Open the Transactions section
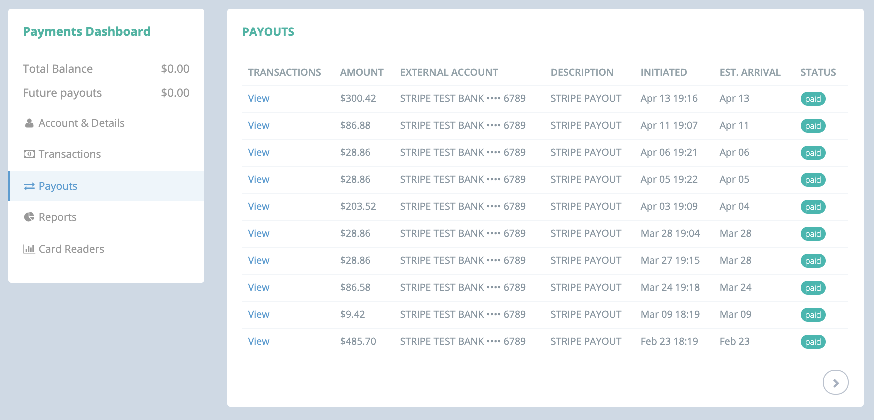 point(106,154)
